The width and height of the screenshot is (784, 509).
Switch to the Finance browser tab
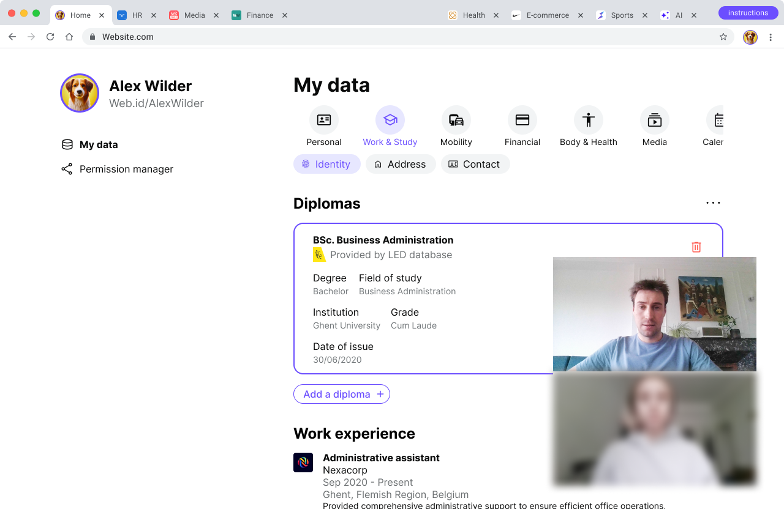[260, 15]
